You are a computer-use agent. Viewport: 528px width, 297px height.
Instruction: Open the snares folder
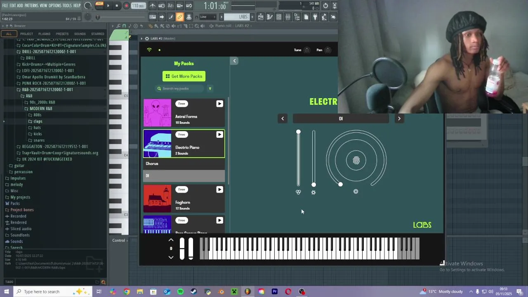pos(39,140)
